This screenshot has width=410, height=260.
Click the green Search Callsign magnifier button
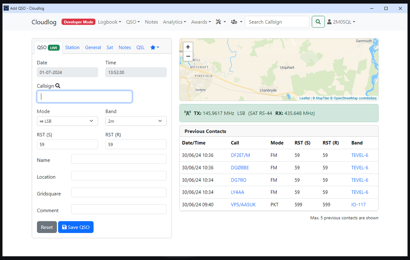[318, 22]
